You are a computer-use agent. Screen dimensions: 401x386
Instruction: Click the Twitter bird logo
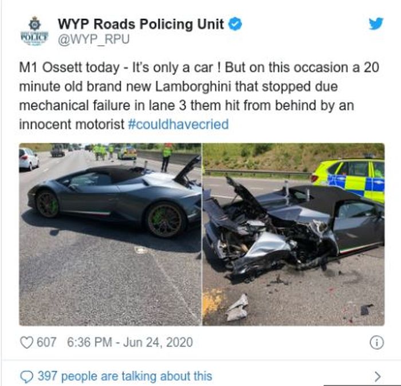point(376,23)
